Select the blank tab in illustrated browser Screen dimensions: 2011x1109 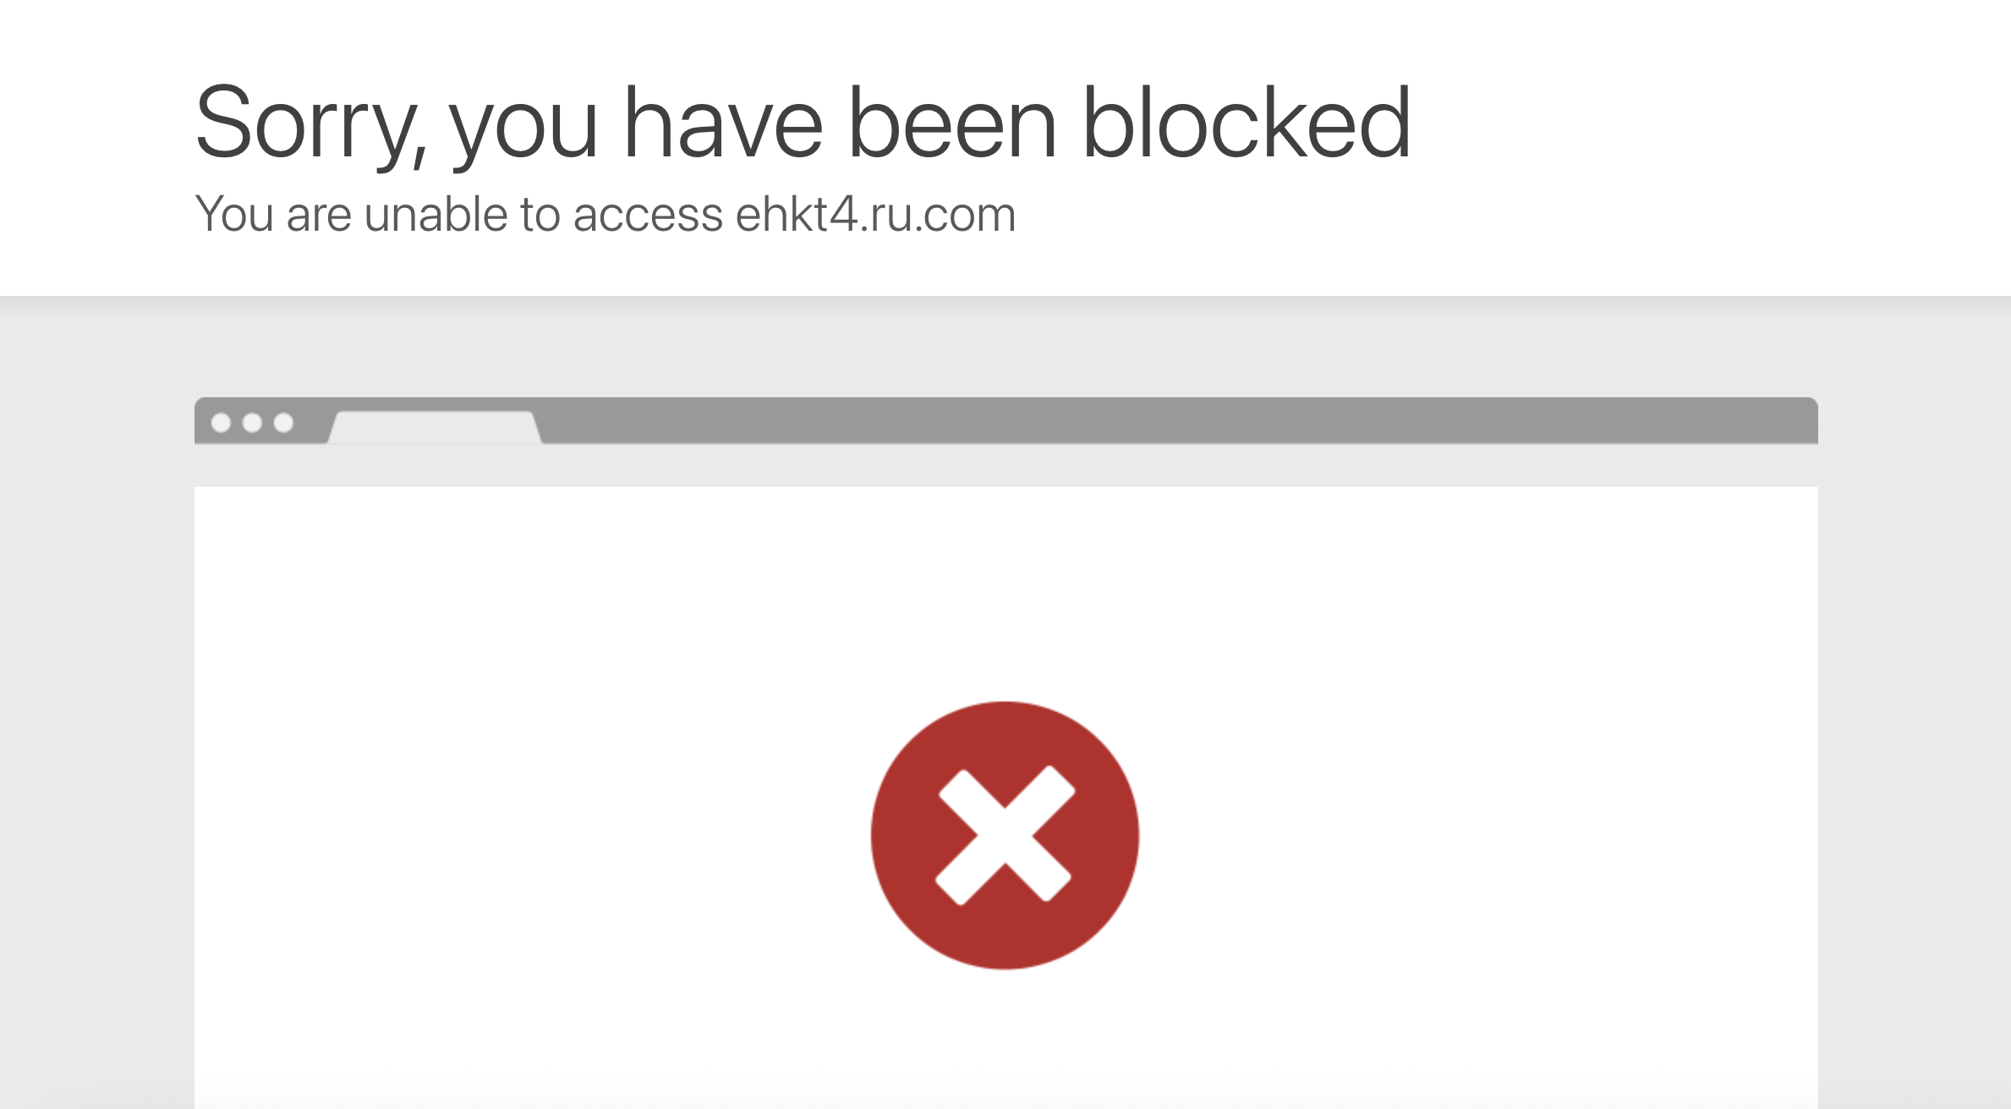pos(435,427)
